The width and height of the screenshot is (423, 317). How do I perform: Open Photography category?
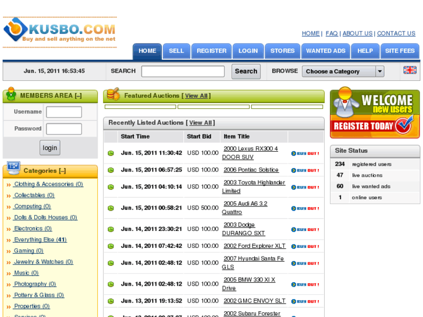click(35, 284)
